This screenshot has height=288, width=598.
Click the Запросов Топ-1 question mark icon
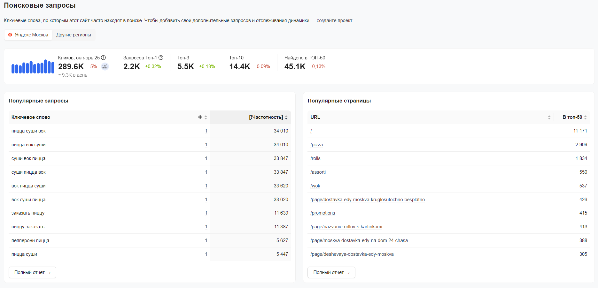(x=161, y=57)
